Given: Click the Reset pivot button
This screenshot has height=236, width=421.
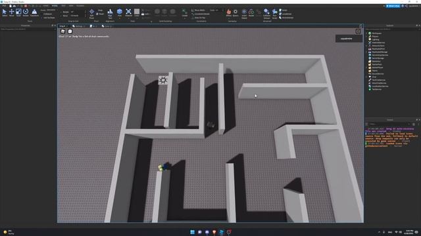Looking at the screenshot, I should pos(101,14).
